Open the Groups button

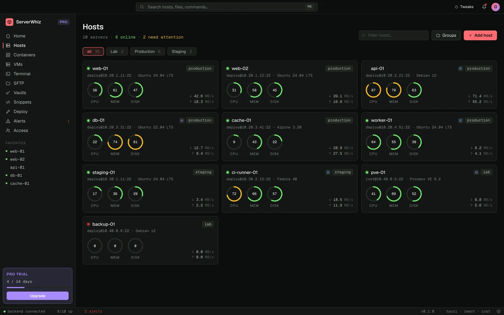coord(446,35)
